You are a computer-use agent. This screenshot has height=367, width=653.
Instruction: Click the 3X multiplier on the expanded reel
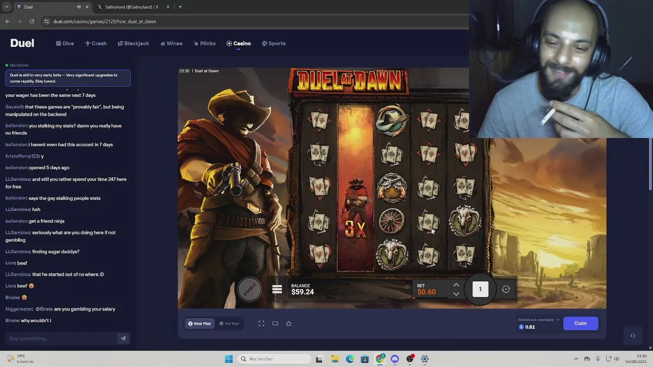coord(355,229)
